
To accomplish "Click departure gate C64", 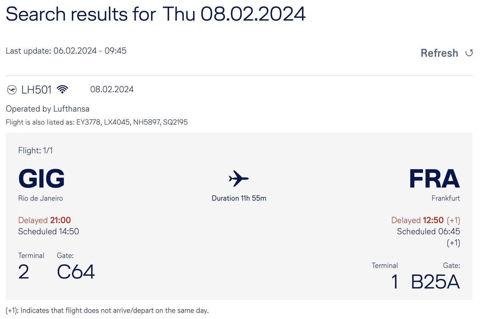I will coord(76,272).
